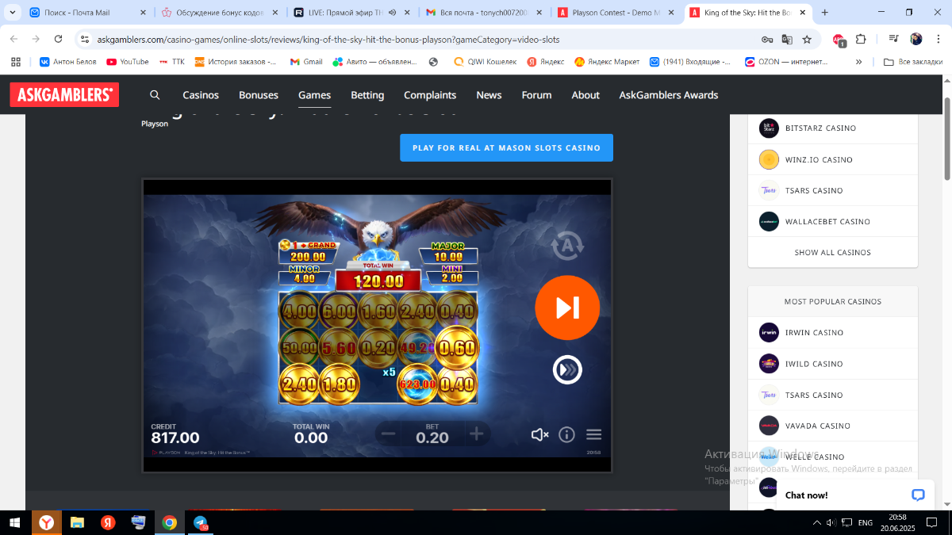Open the YouTube bookmark
The width and height of the screenshot is (952, 535).
coord(128,62)
